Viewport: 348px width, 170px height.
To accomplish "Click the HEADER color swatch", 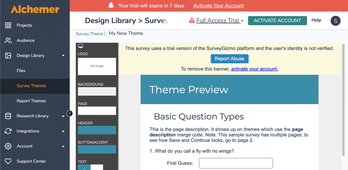I will pos(97,130).
